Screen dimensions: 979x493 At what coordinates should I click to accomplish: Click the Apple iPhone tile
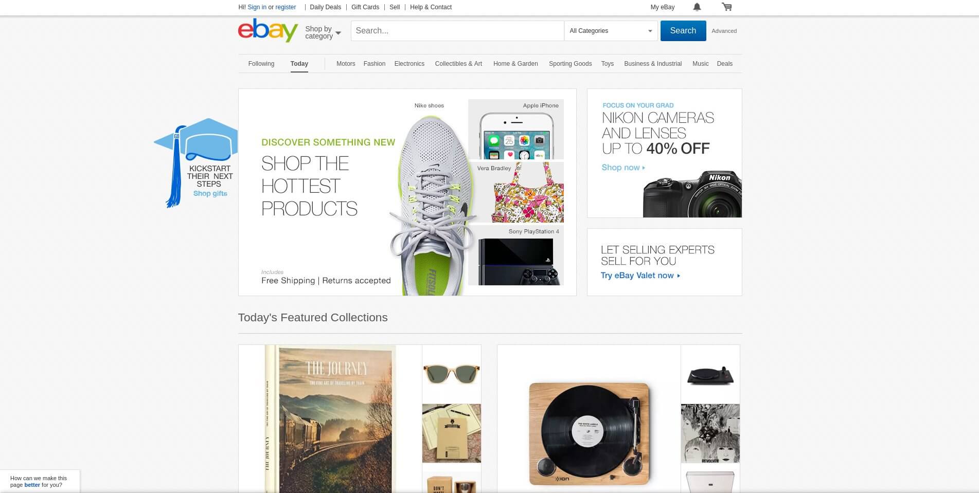516,130
